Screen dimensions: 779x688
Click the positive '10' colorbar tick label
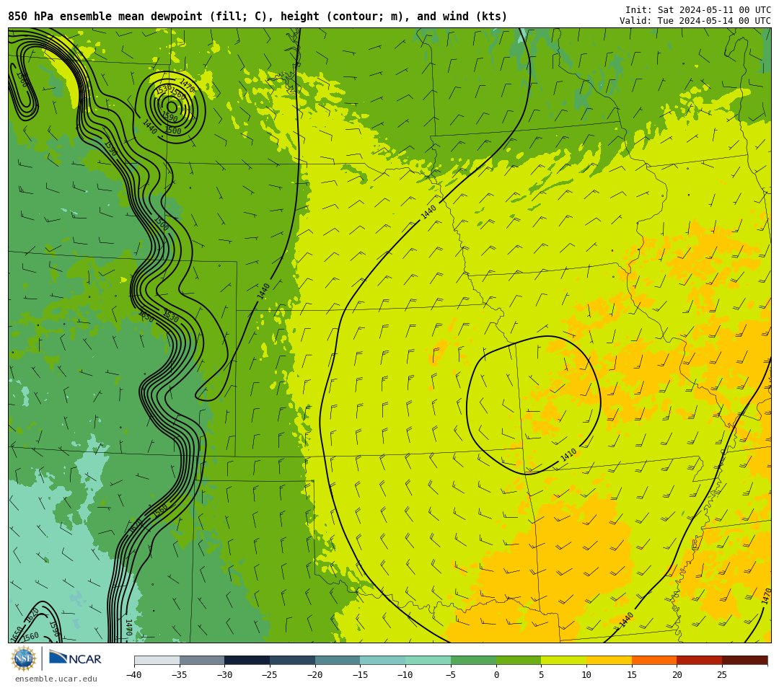coord(586,675)
